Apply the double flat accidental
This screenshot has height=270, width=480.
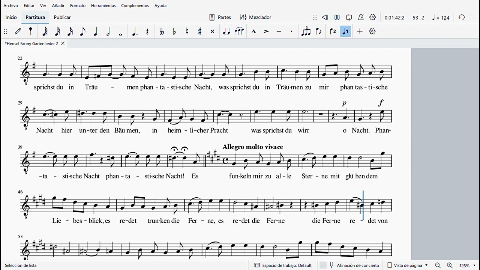(x=162, y=31)
